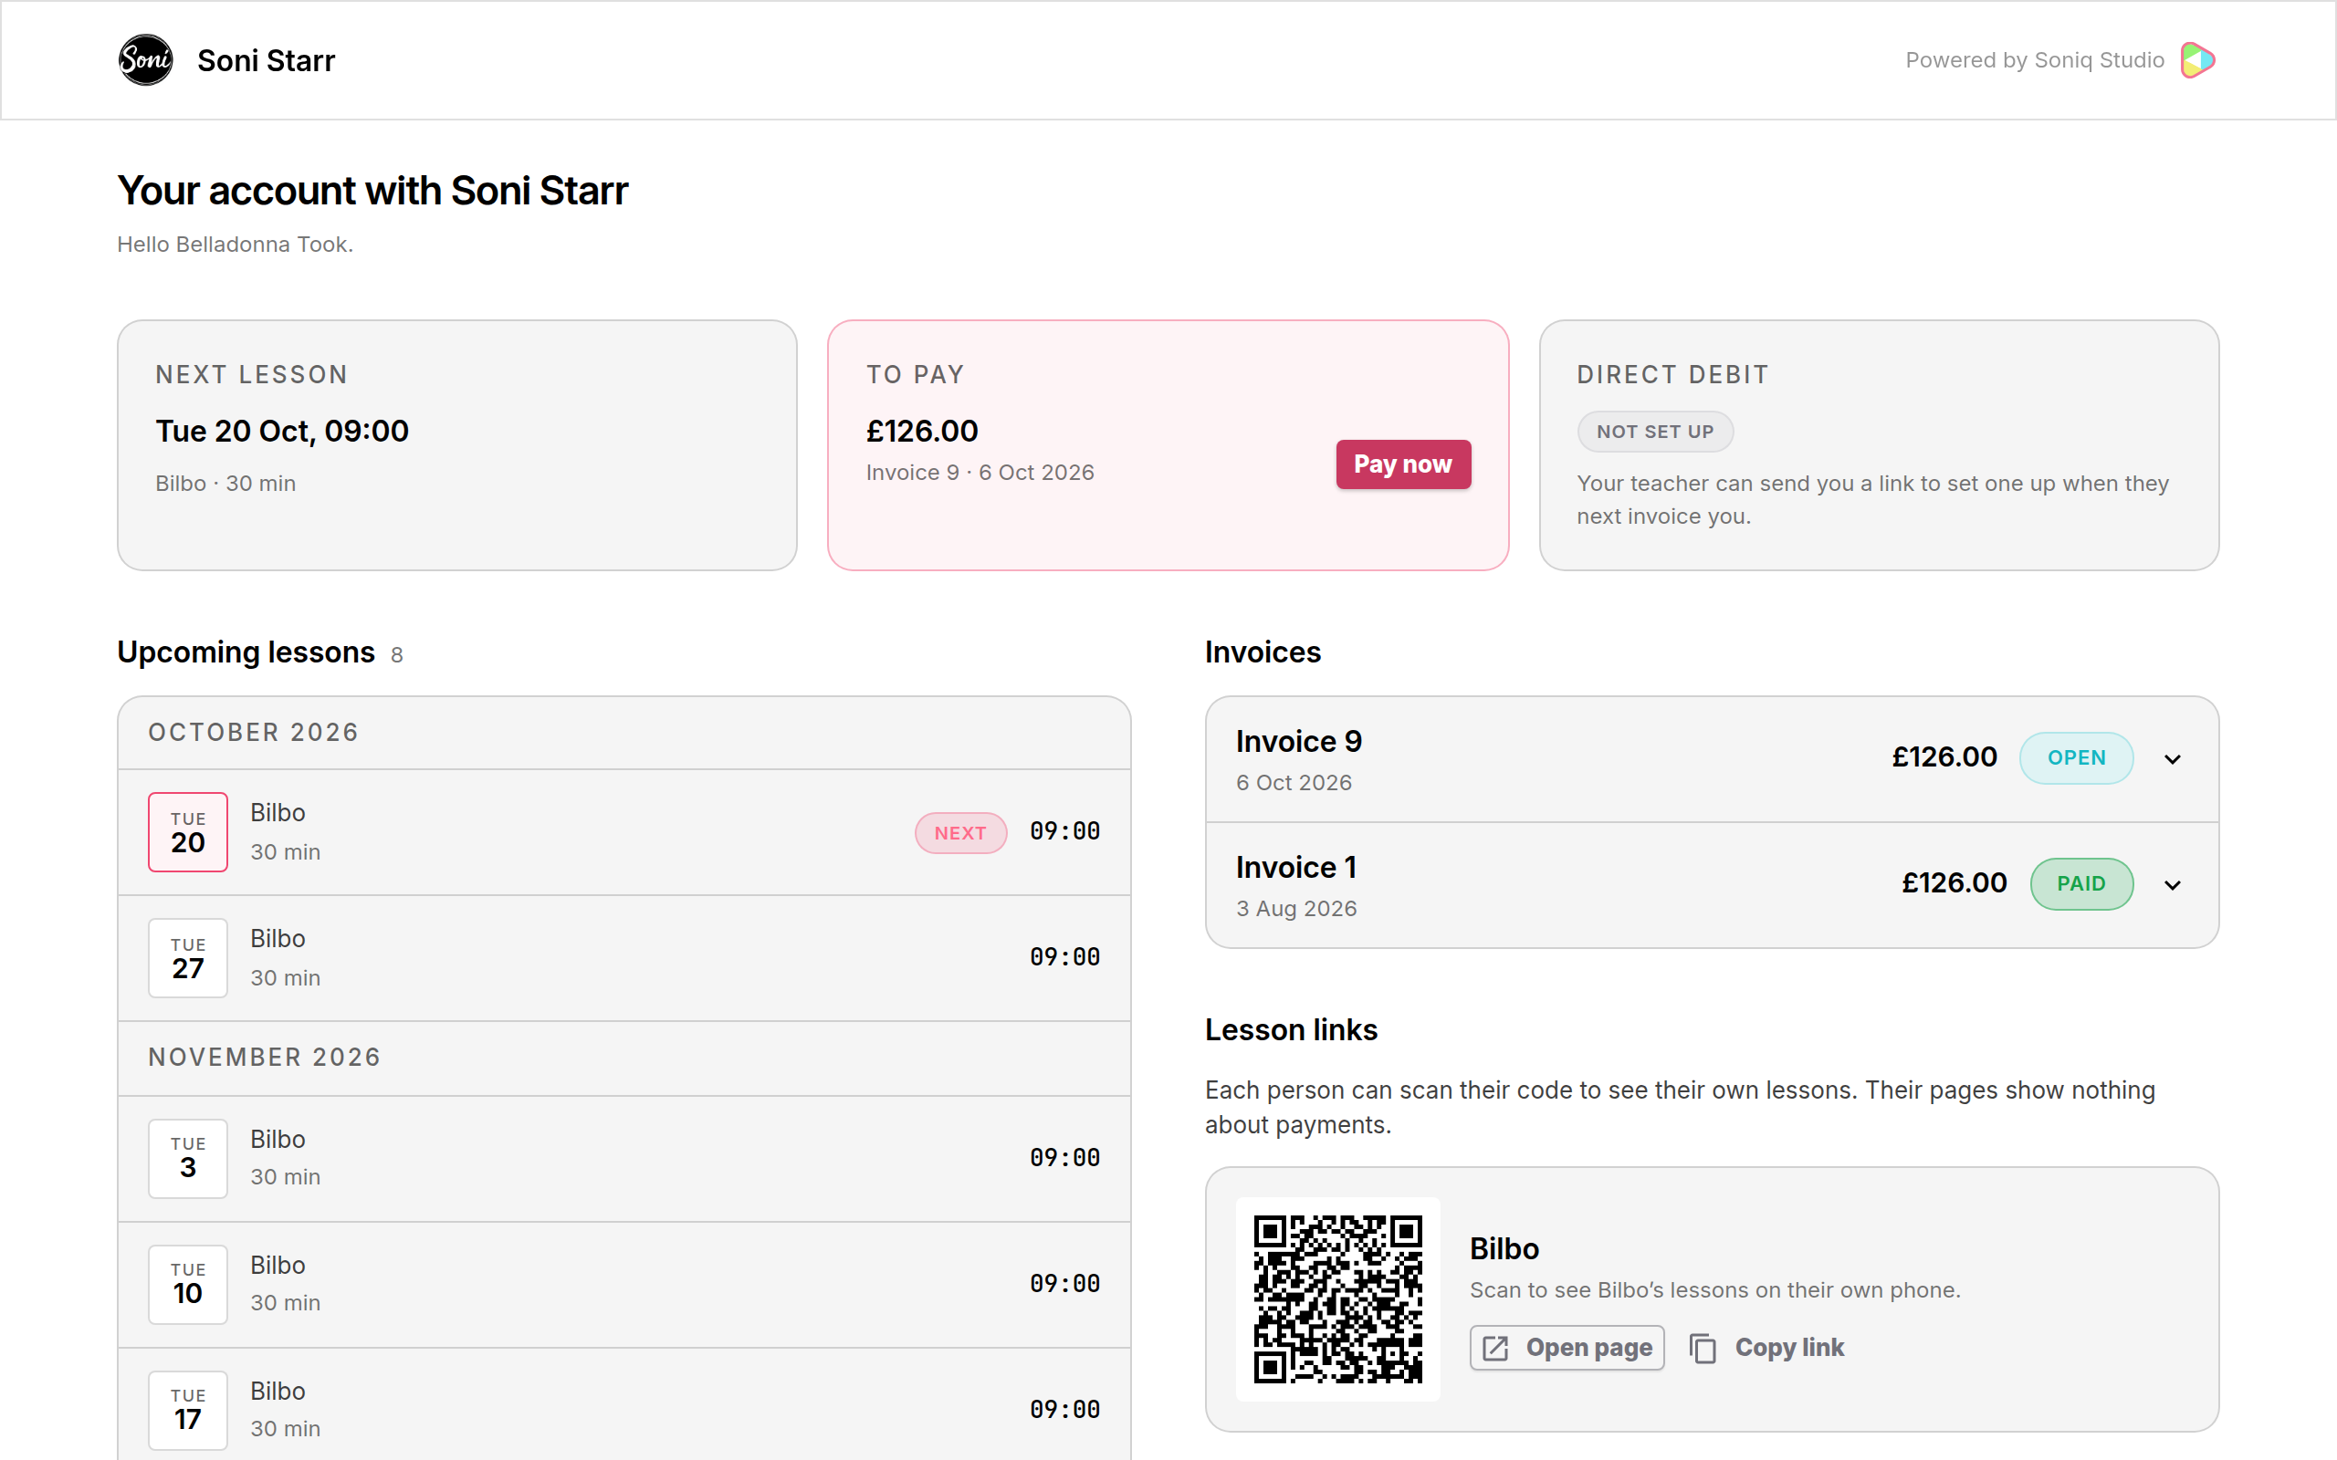Screen dimensions: 2337x1460
Task: Click the 09:00 time on Tue 17 lesson
Action: coord(1065,1410)
